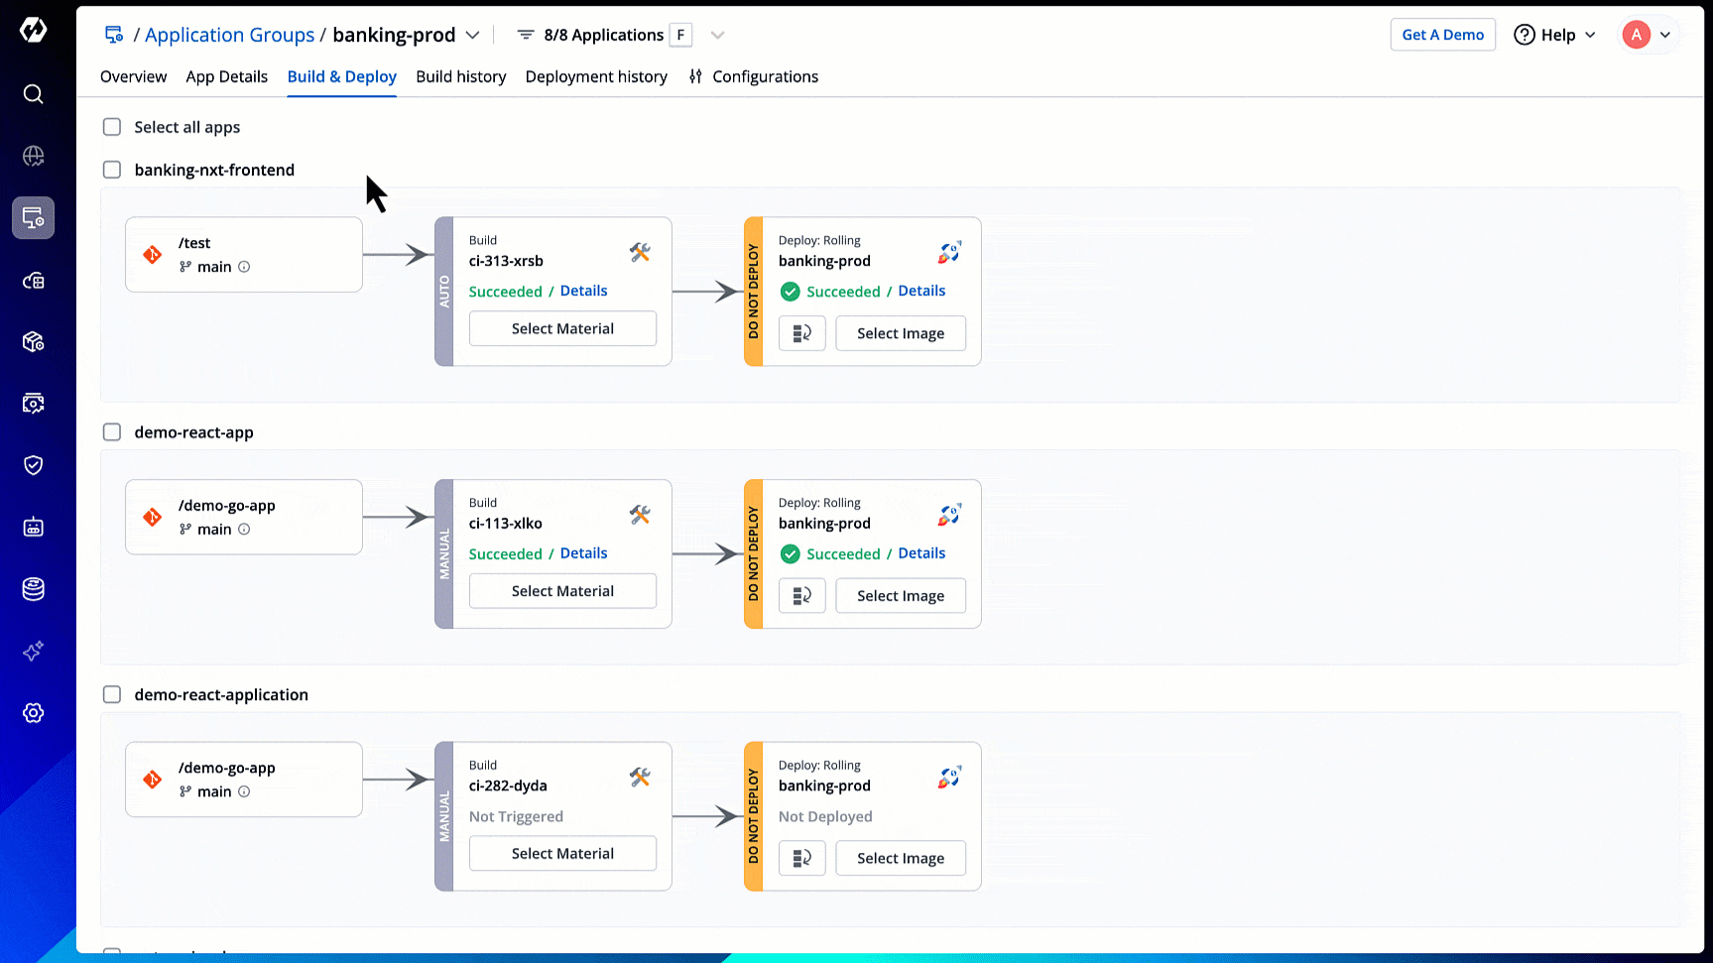The image size is (1713, 963).
Task: Select the banking-nxt-frontend checkbox
Action: (112, 170)
